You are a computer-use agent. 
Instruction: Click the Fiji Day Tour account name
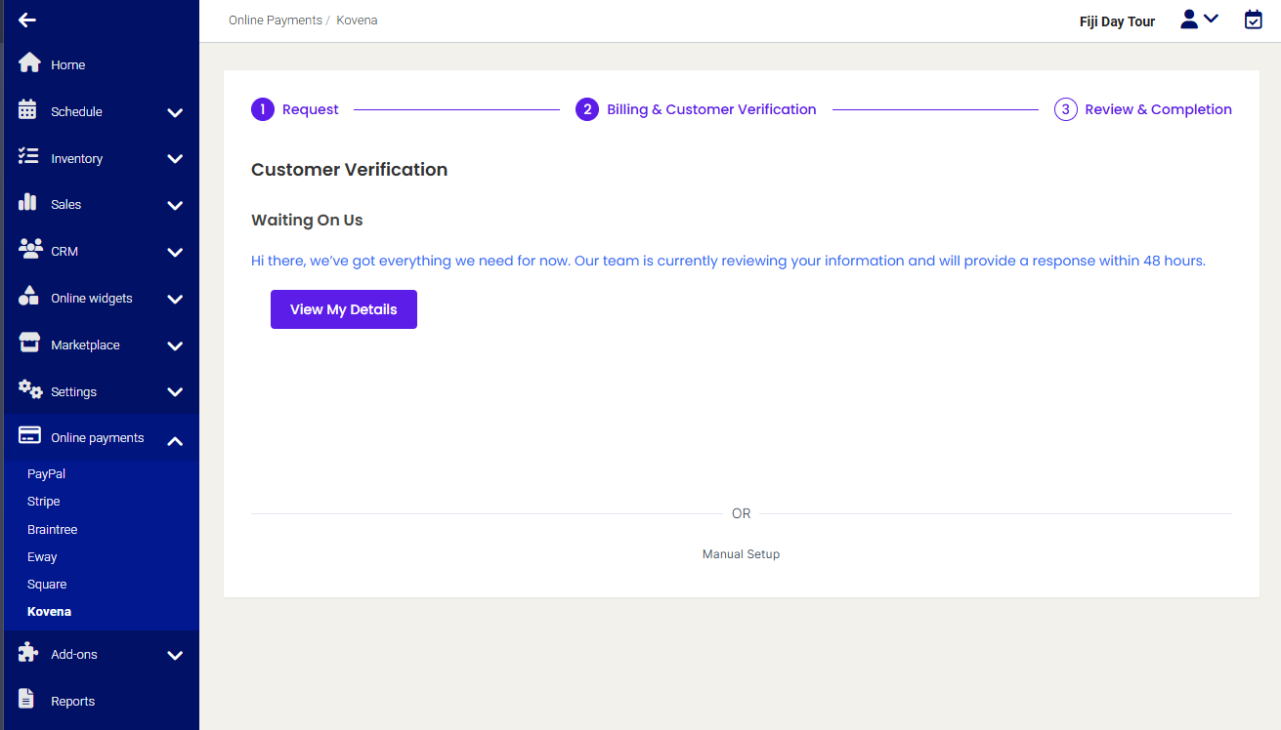pyautogui.click(x=1117, y=21)
